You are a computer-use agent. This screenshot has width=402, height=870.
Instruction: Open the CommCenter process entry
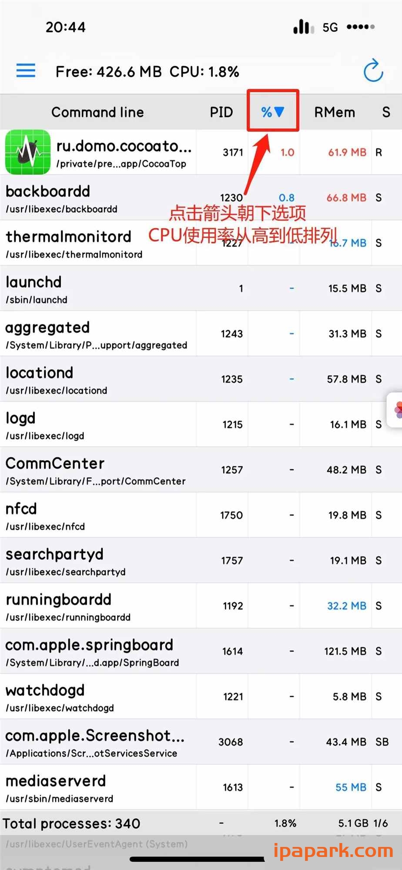100,471
